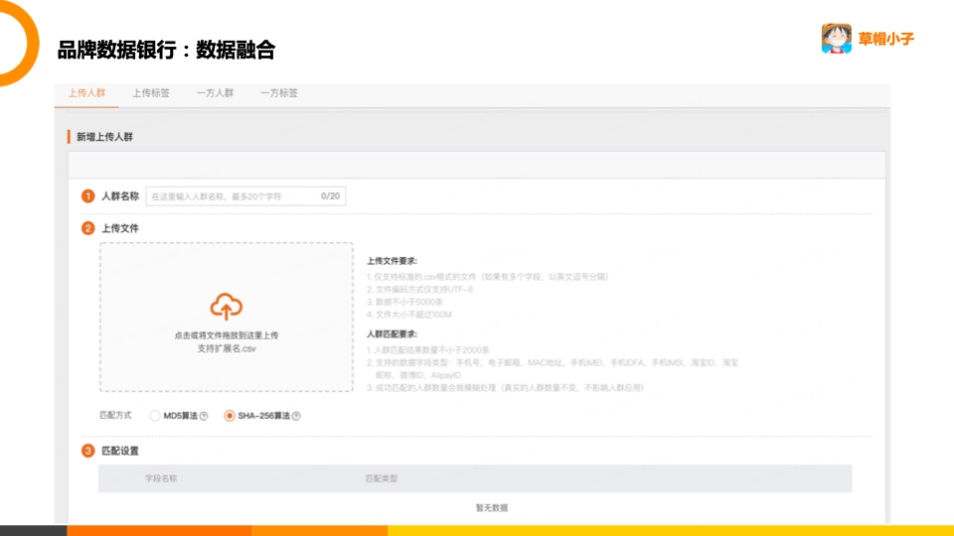Screen dimensions: 954x536
Task: Click the 字段名称 column header
Action: pos(161,478)
